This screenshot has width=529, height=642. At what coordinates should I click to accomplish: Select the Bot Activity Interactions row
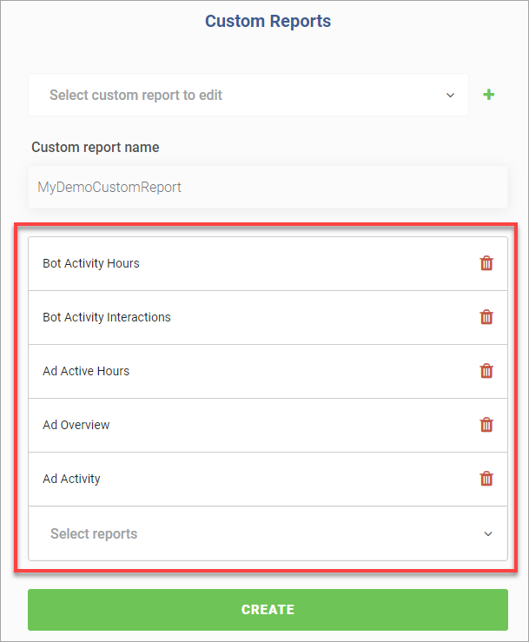point(268,317)
